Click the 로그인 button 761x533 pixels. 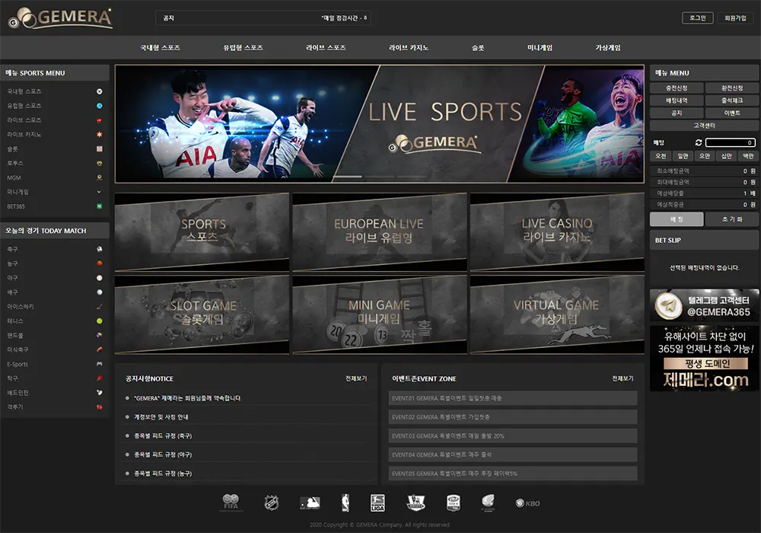697,18
